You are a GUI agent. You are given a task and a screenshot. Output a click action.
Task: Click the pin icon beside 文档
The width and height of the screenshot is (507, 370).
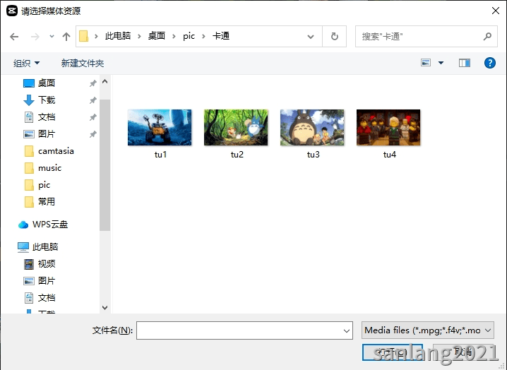93,117
